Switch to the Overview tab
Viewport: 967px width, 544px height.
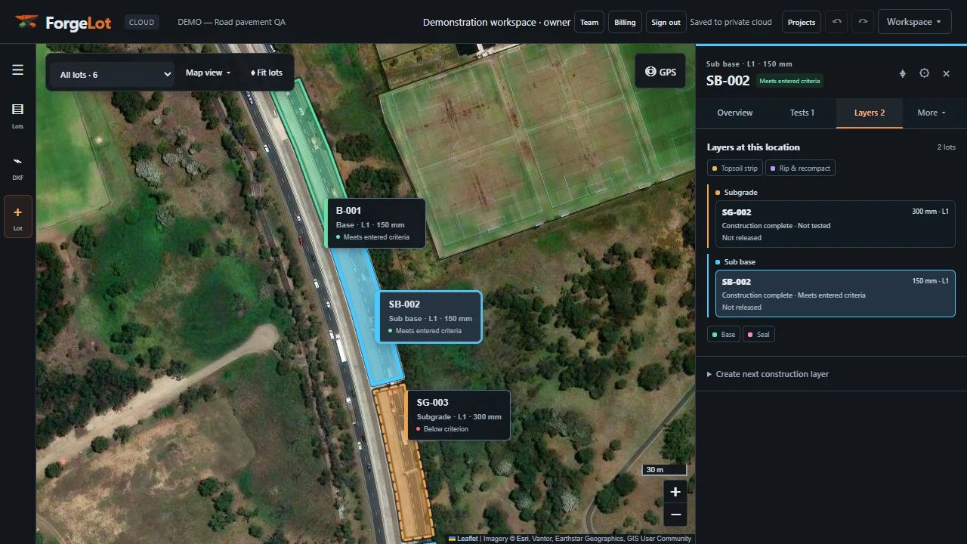tap(735, 113)
